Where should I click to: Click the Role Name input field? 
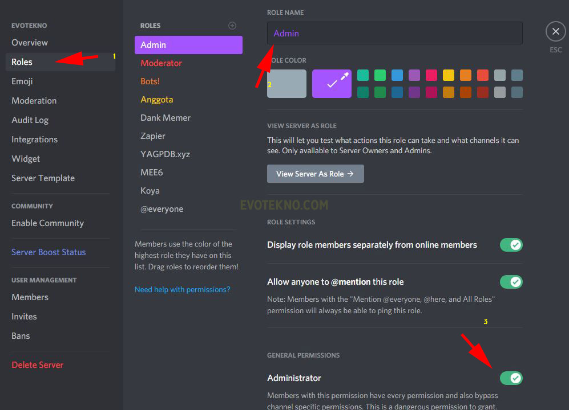point(394,33)
